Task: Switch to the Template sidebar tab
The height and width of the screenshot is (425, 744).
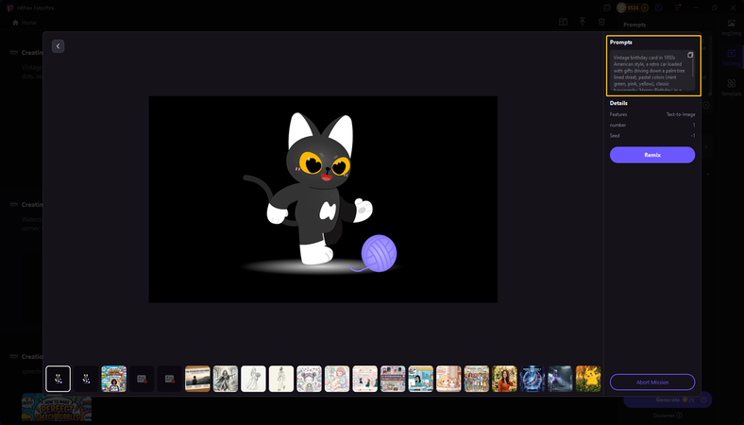Action: (731, 88)
